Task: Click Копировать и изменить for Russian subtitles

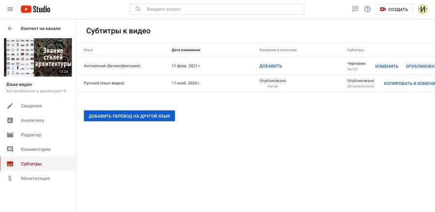Action: tap(409, 84)
